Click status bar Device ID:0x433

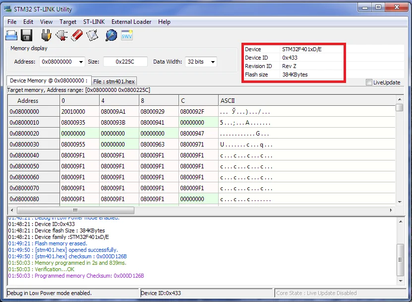161,293
